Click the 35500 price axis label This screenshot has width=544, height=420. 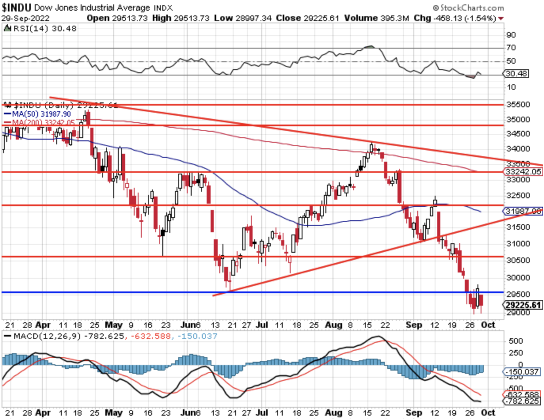(x=518, y=104)
